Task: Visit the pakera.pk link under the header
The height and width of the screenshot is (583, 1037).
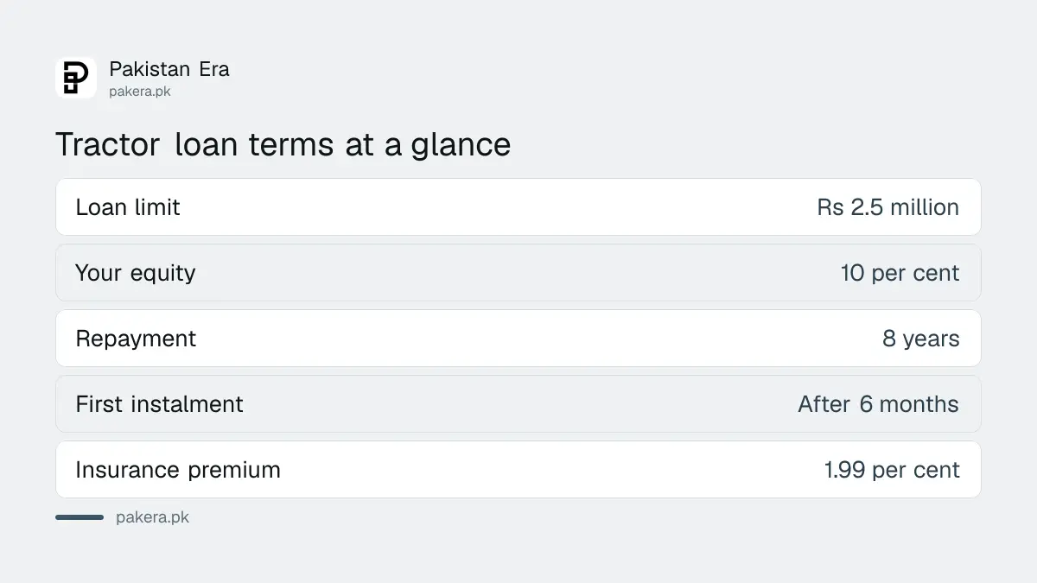Action: 140,91
